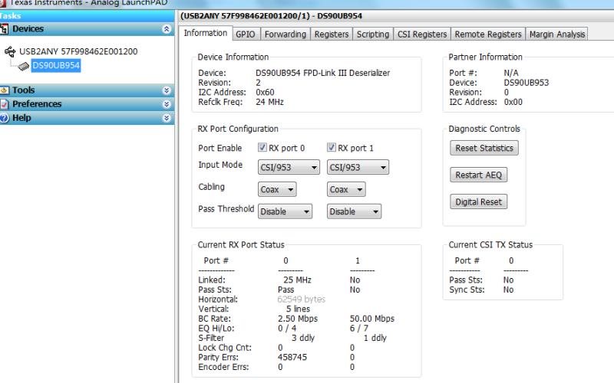Click the BC Rate 2.50 Mbps value

click(x=298, y=319)
